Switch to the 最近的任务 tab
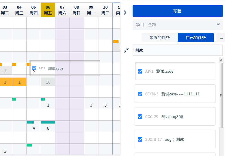 (159, 38)
